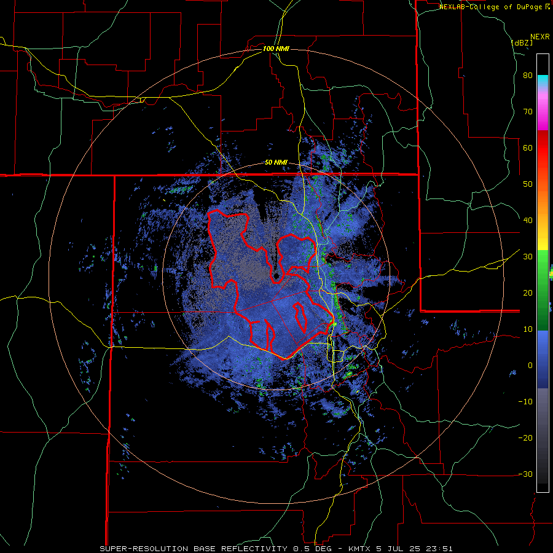Click the NEXR label above the legend
The height and width of the screenshot is (553, 553).
[x=540, y=37]
